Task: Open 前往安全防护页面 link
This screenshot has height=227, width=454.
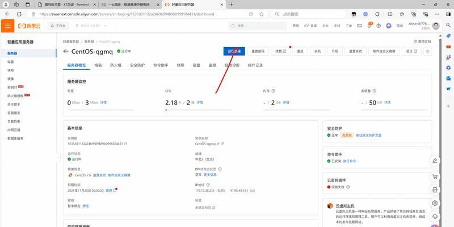Action: 368,135
